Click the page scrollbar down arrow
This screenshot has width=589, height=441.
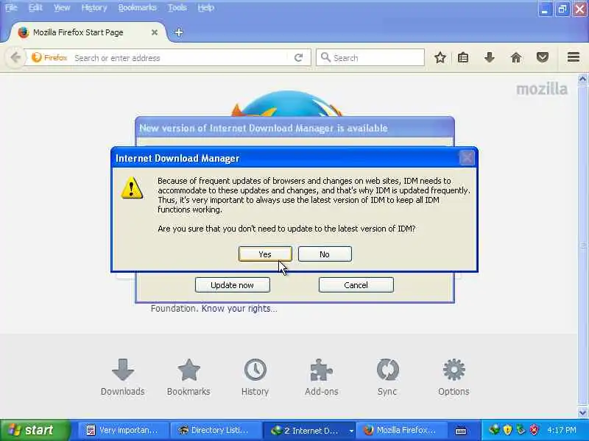(582, 412)
